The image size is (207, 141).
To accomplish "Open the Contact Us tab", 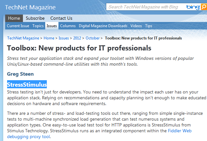I will pos(61,18).
